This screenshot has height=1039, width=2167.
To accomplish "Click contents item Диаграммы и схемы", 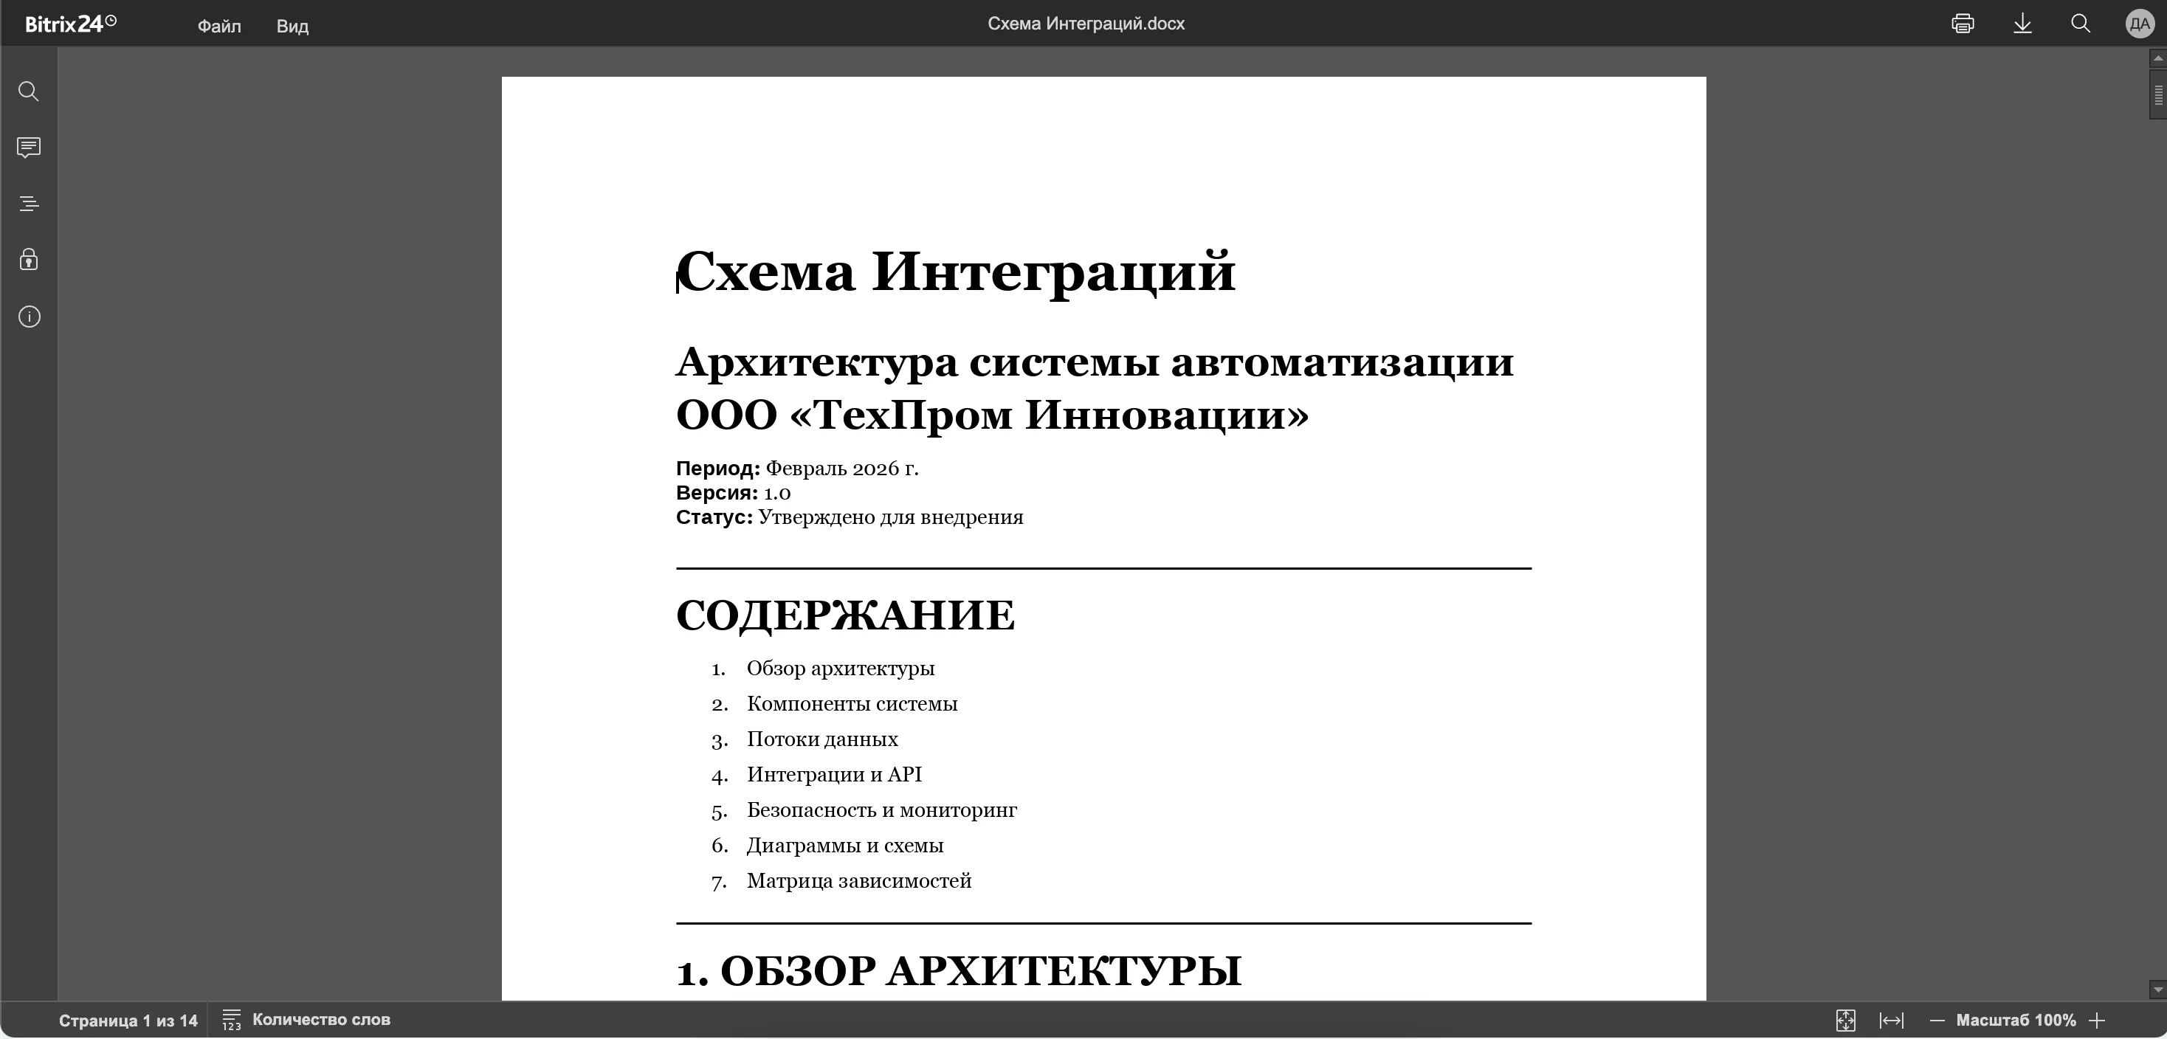I will [844, 845].
